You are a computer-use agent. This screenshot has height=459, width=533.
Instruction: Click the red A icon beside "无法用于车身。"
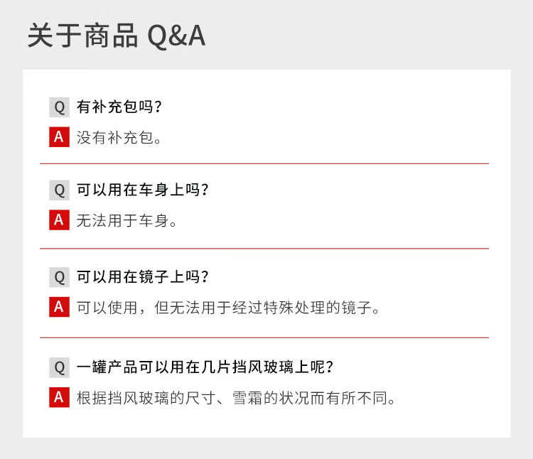coord(59,221)
